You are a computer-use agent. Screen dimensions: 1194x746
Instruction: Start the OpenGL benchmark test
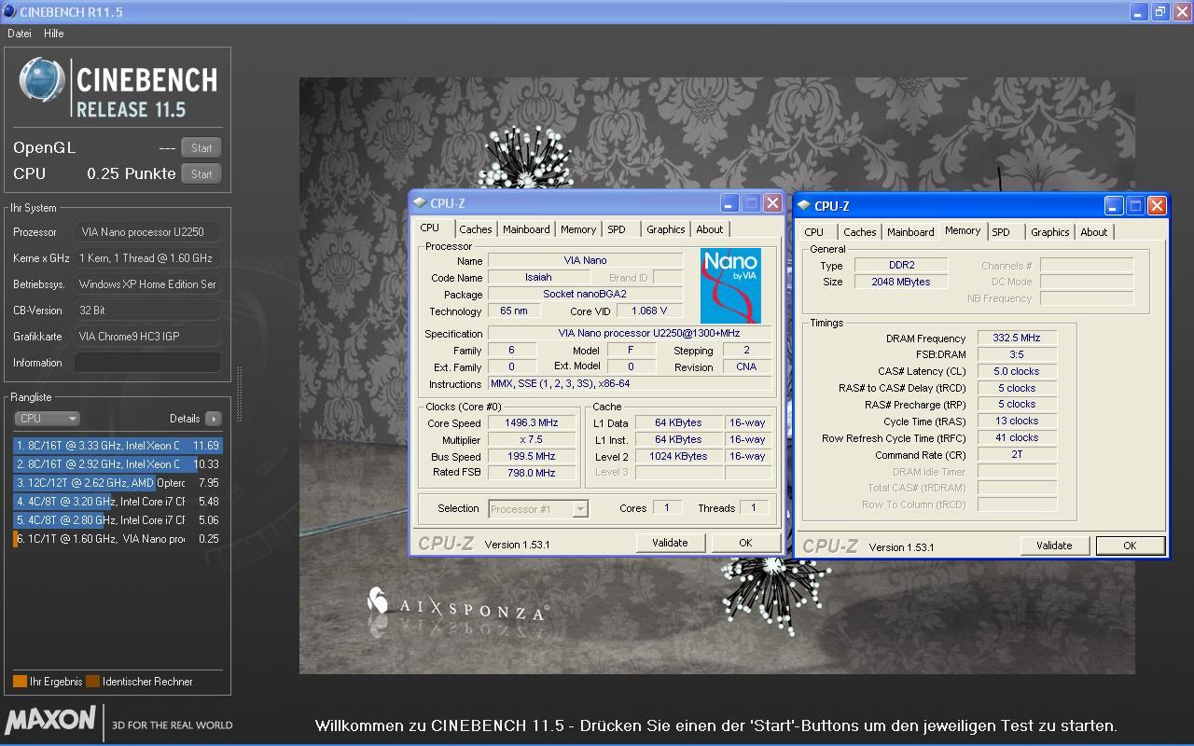click(x=201, y=147)
